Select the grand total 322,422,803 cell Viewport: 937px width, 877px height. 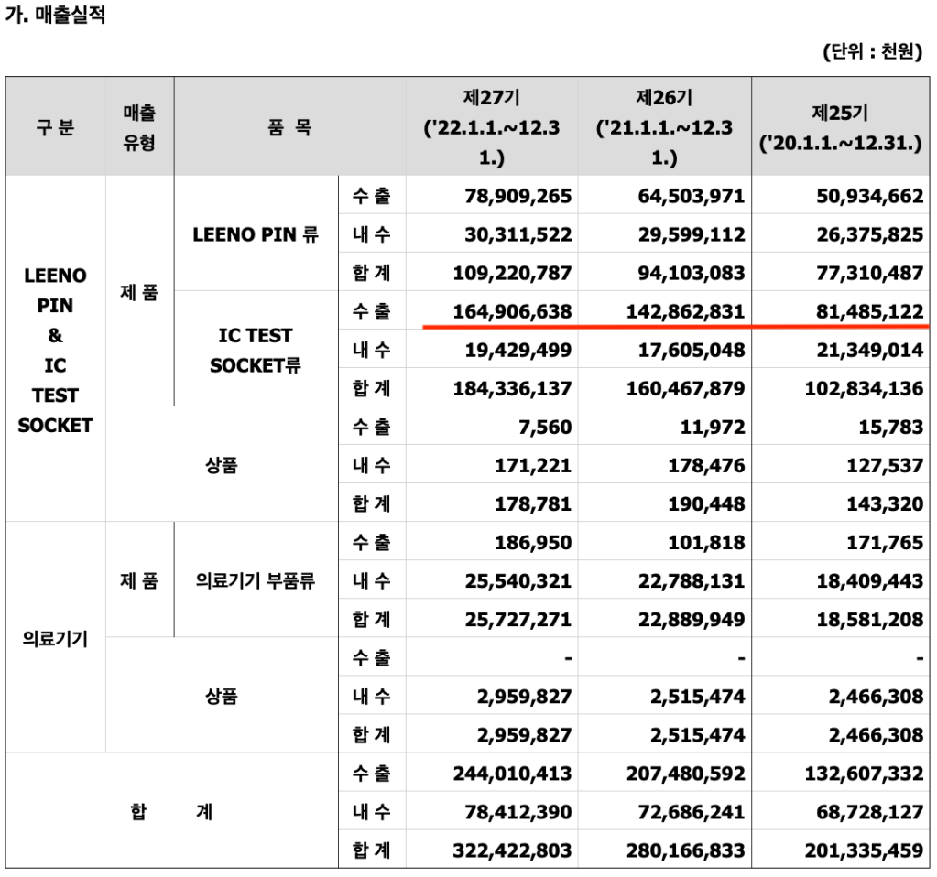(x=512, y=850)
